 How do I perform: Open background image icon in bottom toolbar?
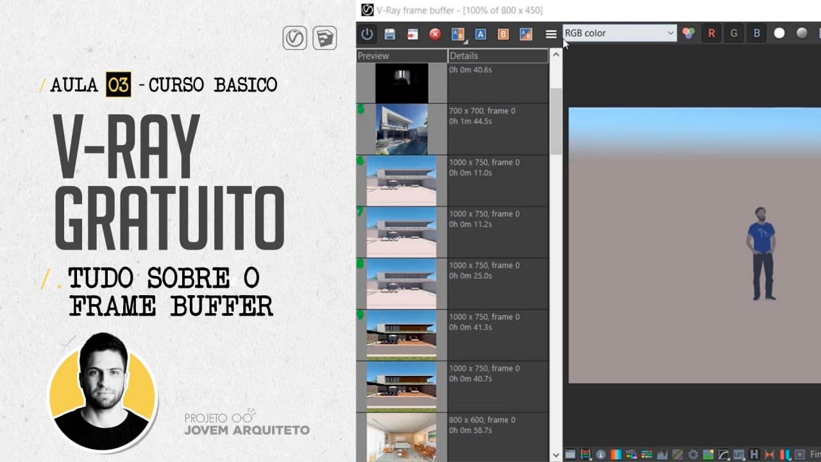coord(708,454)
